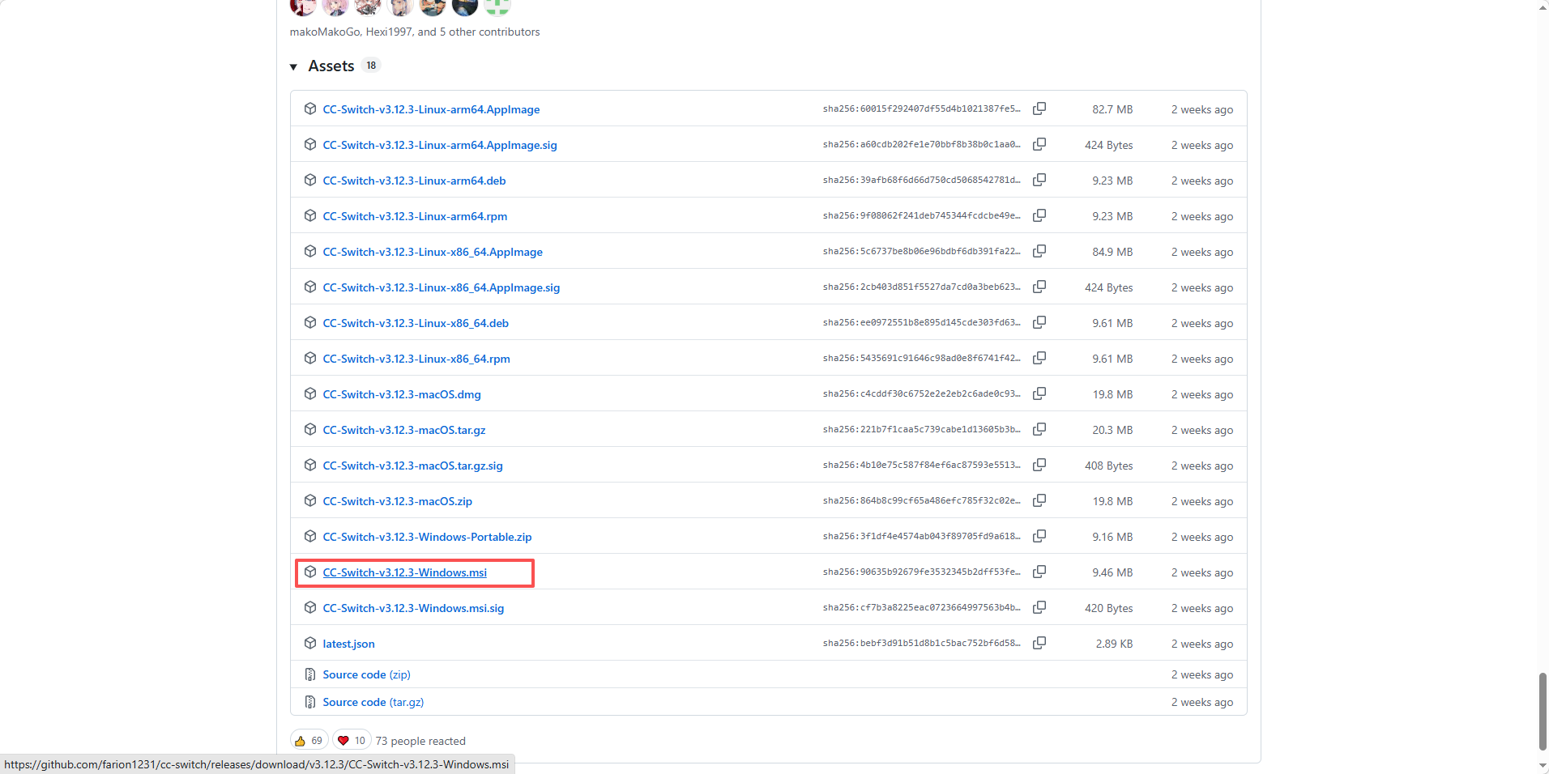Download CC-Switch-v3.12.3-Linux-arm64.AppImage.sig
1549x774 pixels.
[440, 145]
